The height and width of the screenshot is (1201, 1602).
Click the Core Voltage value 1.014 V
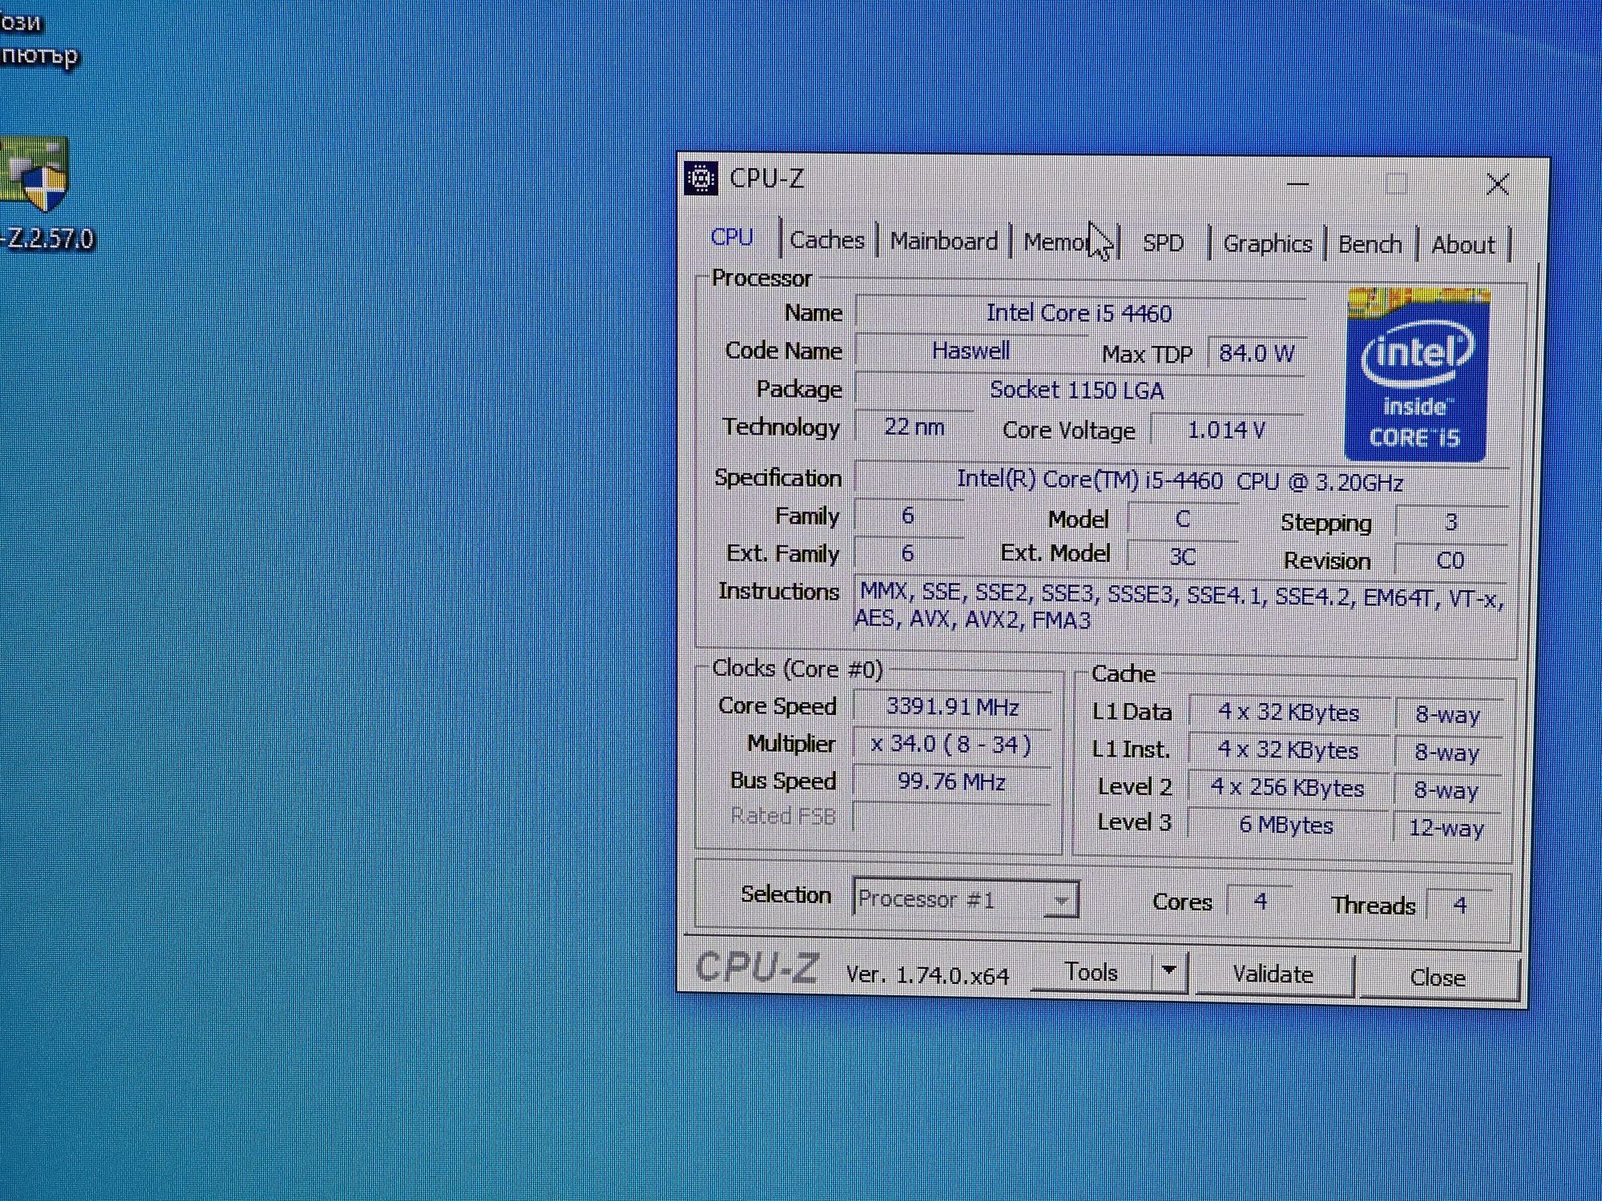[x=1226, y=431]
